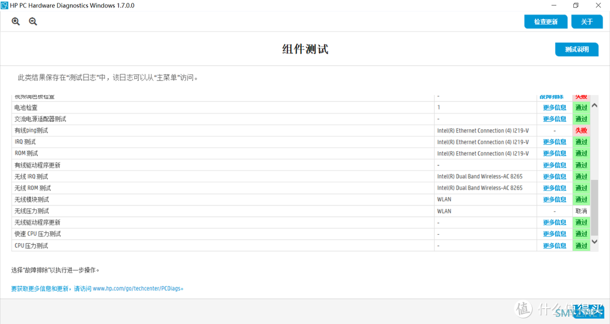The height and width of the screenshot is (324, 610).
Task: Select the 无线压力测试 test name
Action: pyautogui.click(x=32, y=211)
